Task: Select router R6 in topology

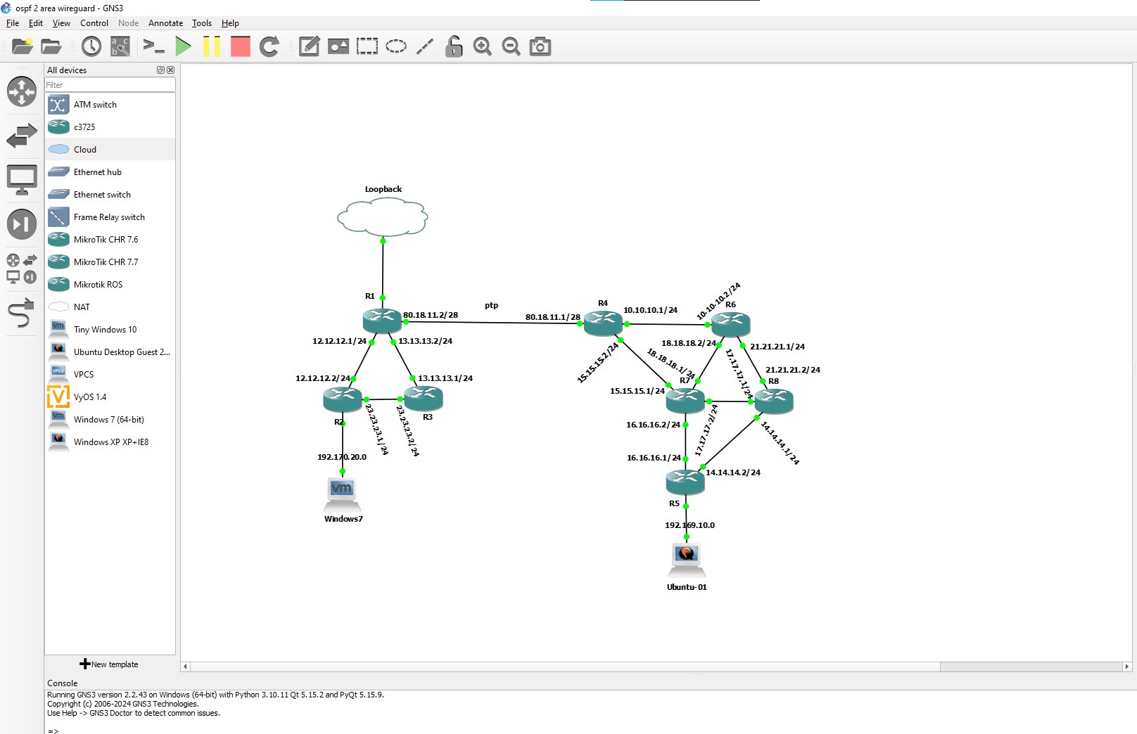Action: (730, 324)
